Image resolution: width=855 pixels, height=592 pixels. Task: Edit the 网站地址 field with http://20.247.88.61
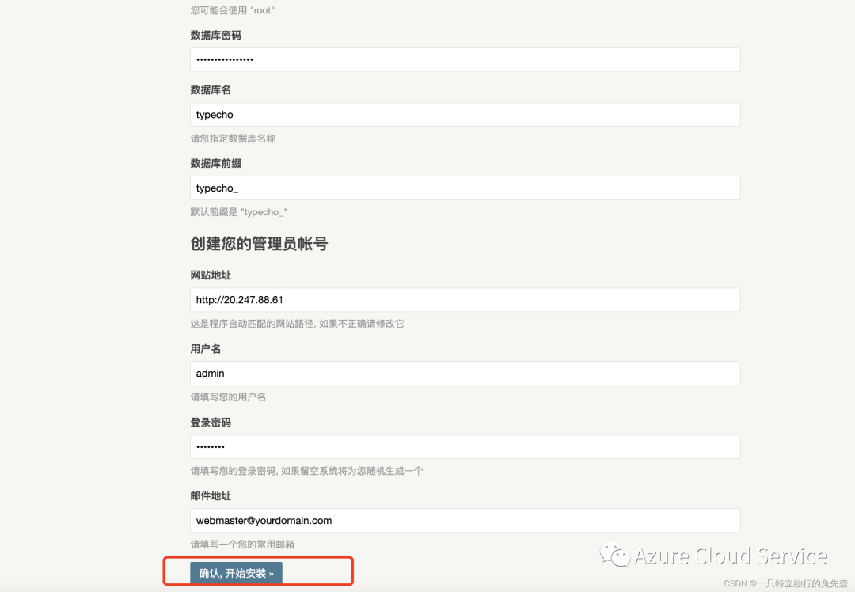(x=465, y=300)
